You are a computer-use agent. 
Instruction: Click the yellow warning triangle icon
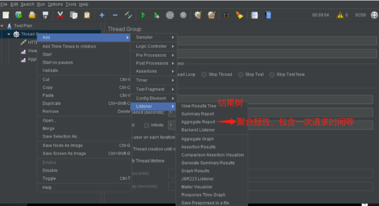341,15
